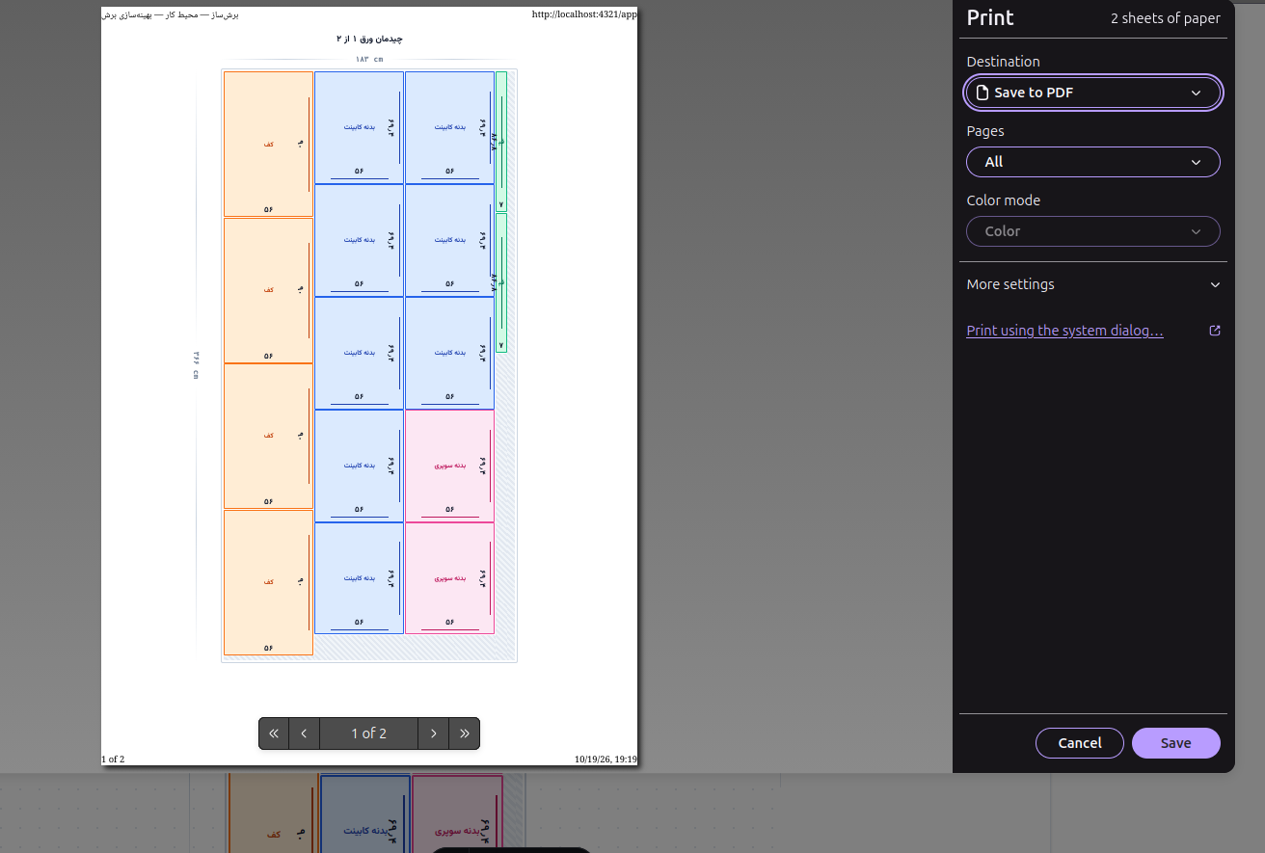The height and width of the screenshot is (853, 1265).
Task: Advance to next page in preview
Action: (434, 733)
